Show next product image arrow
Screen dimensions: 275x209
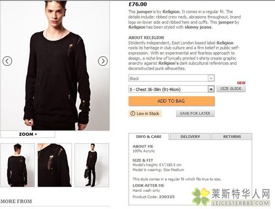[103, 61]
